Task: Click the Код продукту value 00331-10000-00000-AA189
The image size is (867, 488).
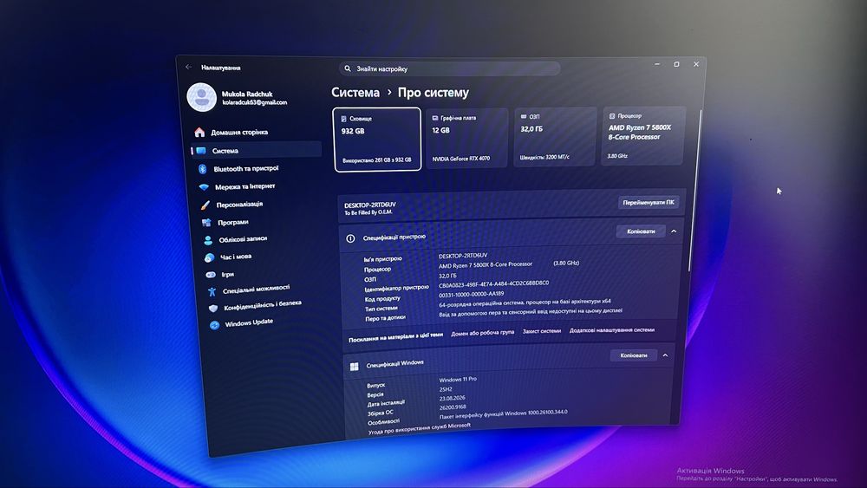Action: point(471,294)
